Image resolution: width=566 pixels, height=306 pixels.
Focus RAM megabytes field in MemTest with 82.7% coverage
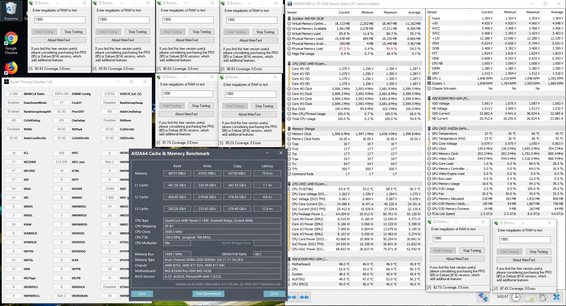coord(458,238)
